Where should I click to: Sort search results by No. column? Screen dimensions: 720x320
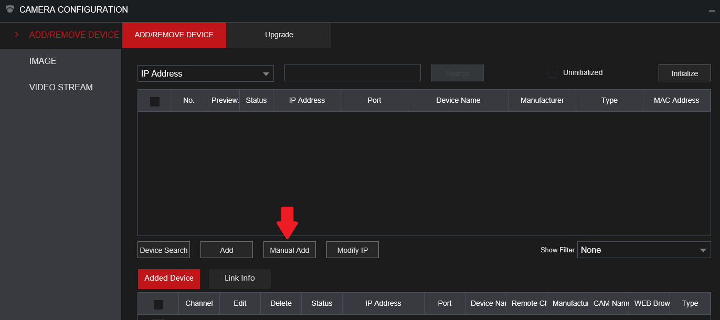pyautogui.click(x=189, y=100)
